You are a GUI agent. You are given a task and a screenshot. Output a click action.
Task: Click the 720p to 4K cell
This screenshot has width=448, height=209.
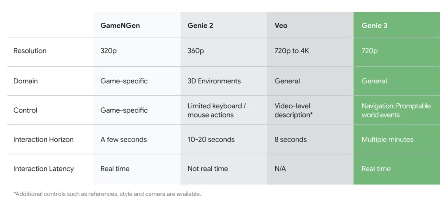[x=292, y=51]
